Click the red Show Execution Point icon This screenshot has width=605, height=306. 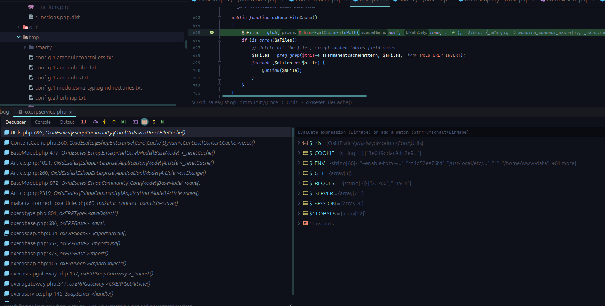click(83, 122)
